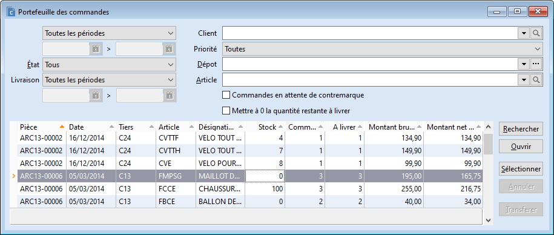The width and height of the screenshot is (554, 235).
Task: Open the Livraison end date calendar icon
Action: pyautogui.click(x=170, y=96)
